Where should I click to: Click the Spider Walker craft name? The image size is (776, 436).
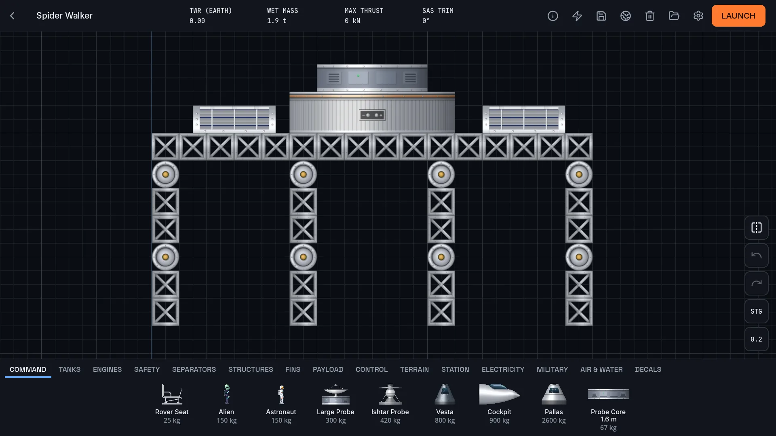pyautogui.click(x=64, y=16)
